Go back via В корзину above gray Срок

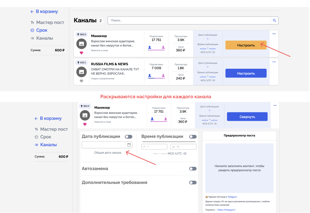(48, 118)
